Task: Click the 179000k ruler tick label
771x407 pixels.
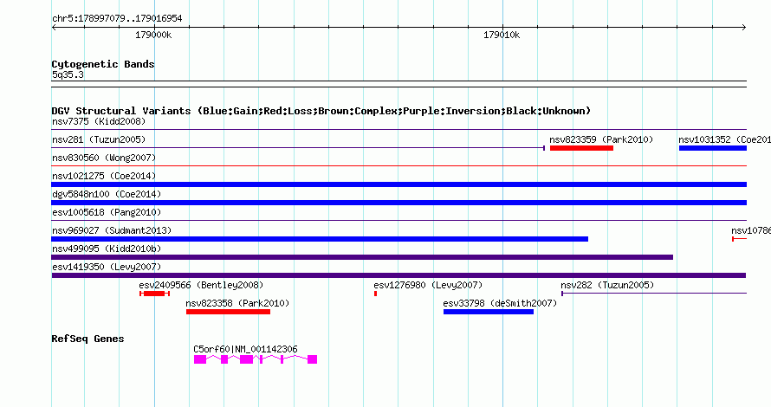Action: (x=153, y=35)
